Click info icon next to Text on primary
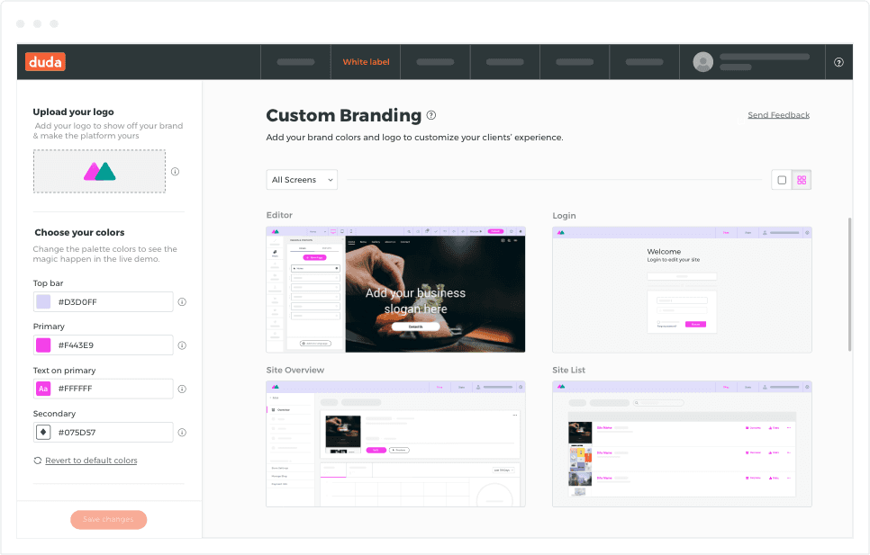The width and height of the screenshot is (870, 555). 182,389
